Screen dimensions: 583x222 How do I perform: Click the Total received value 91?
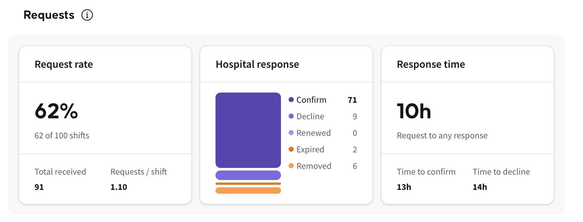point(39,187)
